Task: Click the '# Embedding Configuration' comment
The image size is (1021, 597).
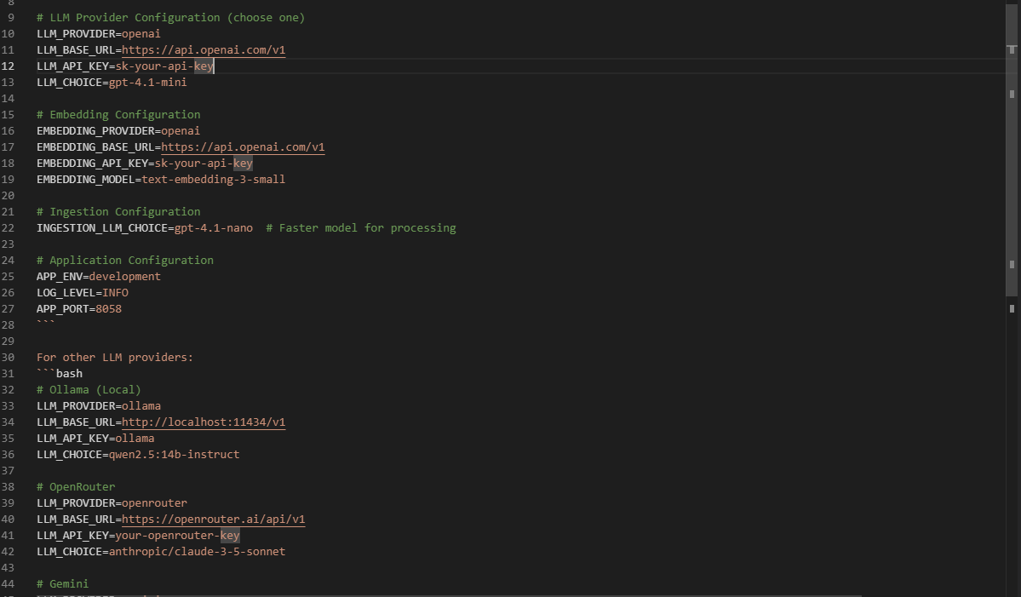Action: 118,115
